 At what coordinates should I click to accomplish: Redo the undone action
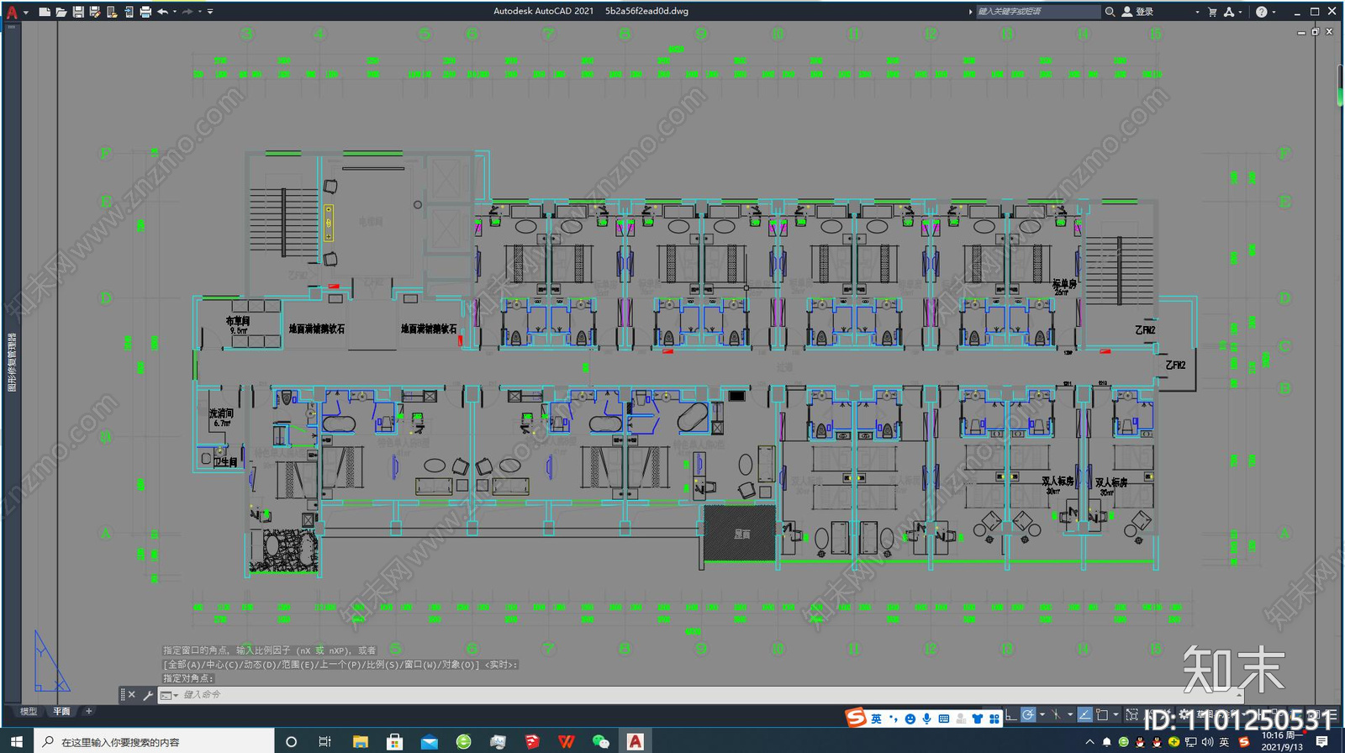coord(187,12)
